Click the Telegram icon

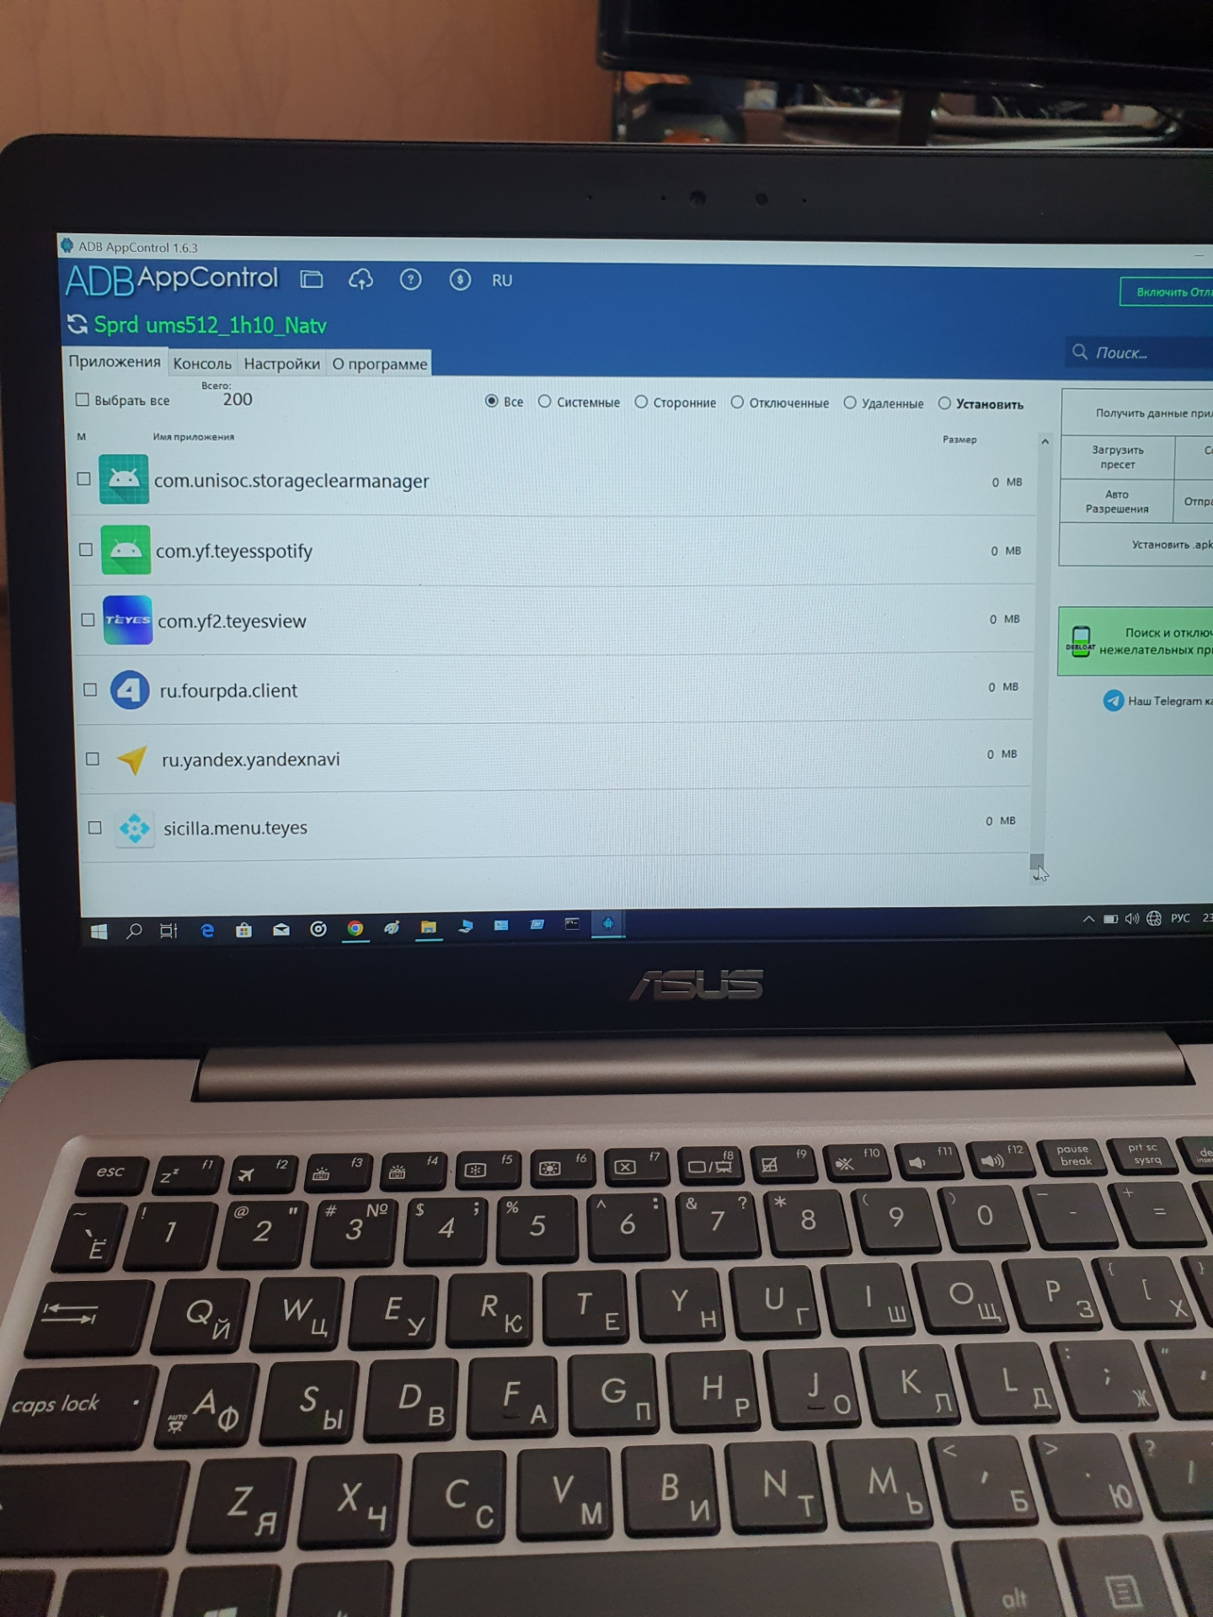click(x=1114, y=701)
